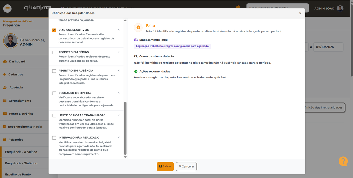Screen dimensions: 353x178
Task: Expand details chevron for Descanso Dominical
Action: click(x=119, y=93)
